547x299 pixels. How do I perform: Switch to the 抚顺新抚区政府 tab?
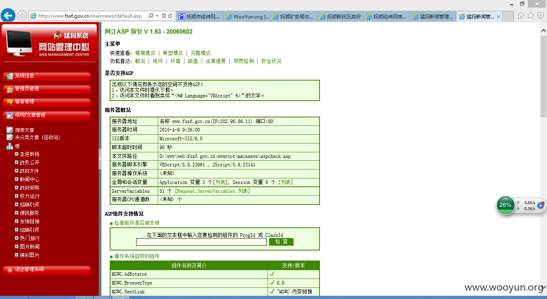340,16
